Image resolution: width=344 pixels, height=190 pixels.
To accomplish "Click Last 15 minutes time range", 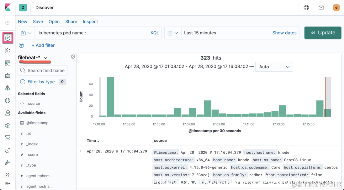I will point(200,33).
